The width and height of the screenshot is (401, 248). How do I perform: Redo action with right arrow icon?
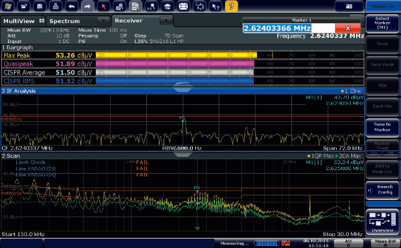tap(88, 6)
